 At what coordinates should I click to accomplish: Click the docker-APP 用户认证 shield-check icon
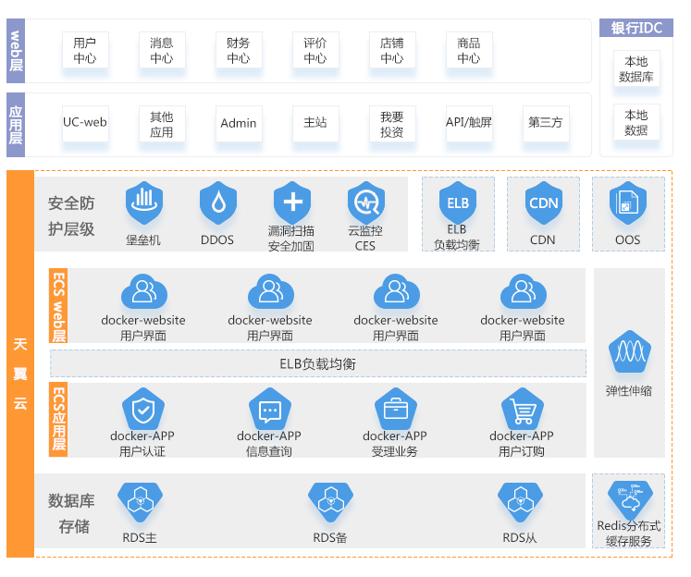(143, 410)
